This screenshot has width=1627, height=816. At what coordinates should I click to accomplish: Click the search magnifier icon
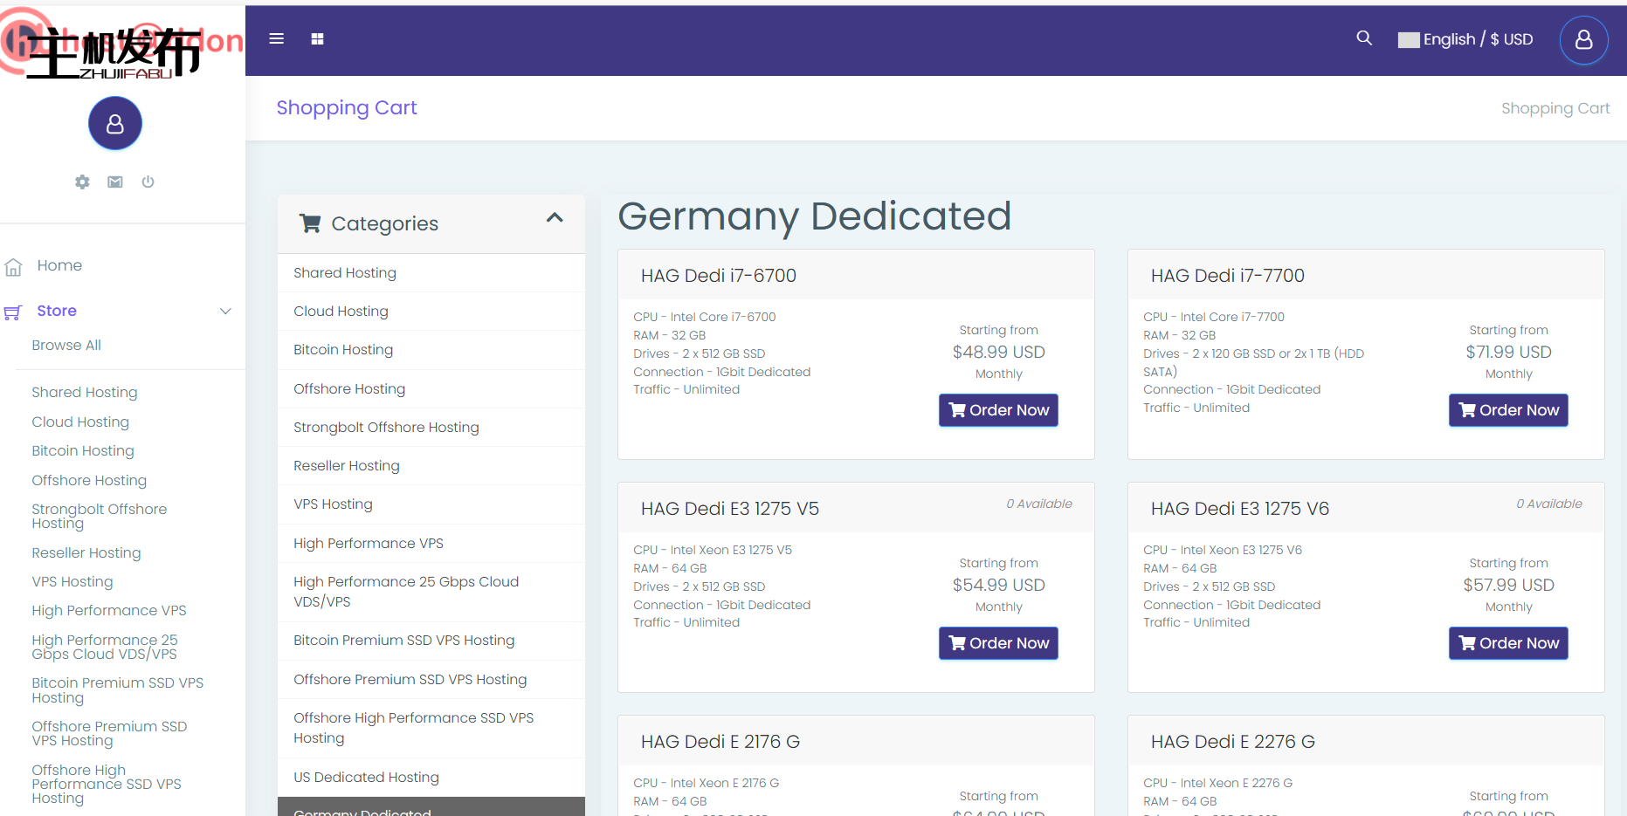tap(1363, 38)
